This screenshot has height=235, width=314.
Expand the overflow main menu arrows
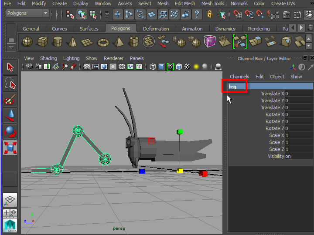pos(312,3)
